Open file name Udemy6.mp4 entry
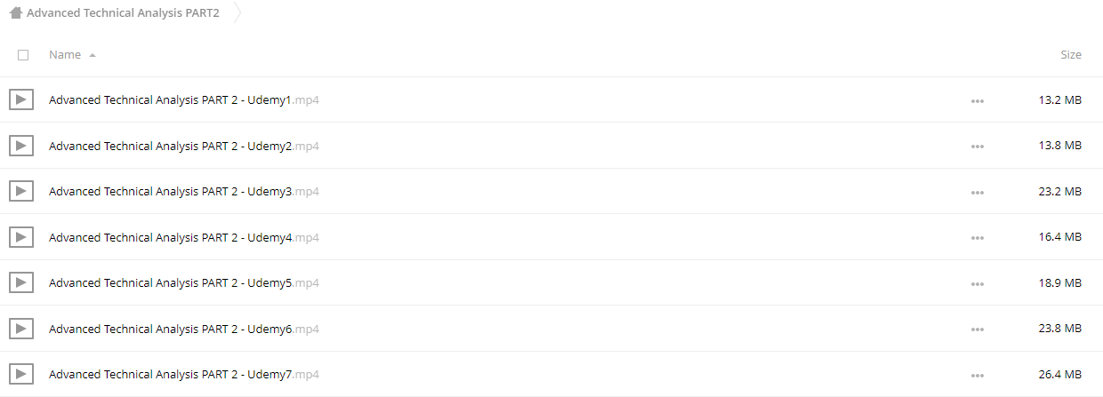Viewport: 1103px width, 397px height. 184,330
